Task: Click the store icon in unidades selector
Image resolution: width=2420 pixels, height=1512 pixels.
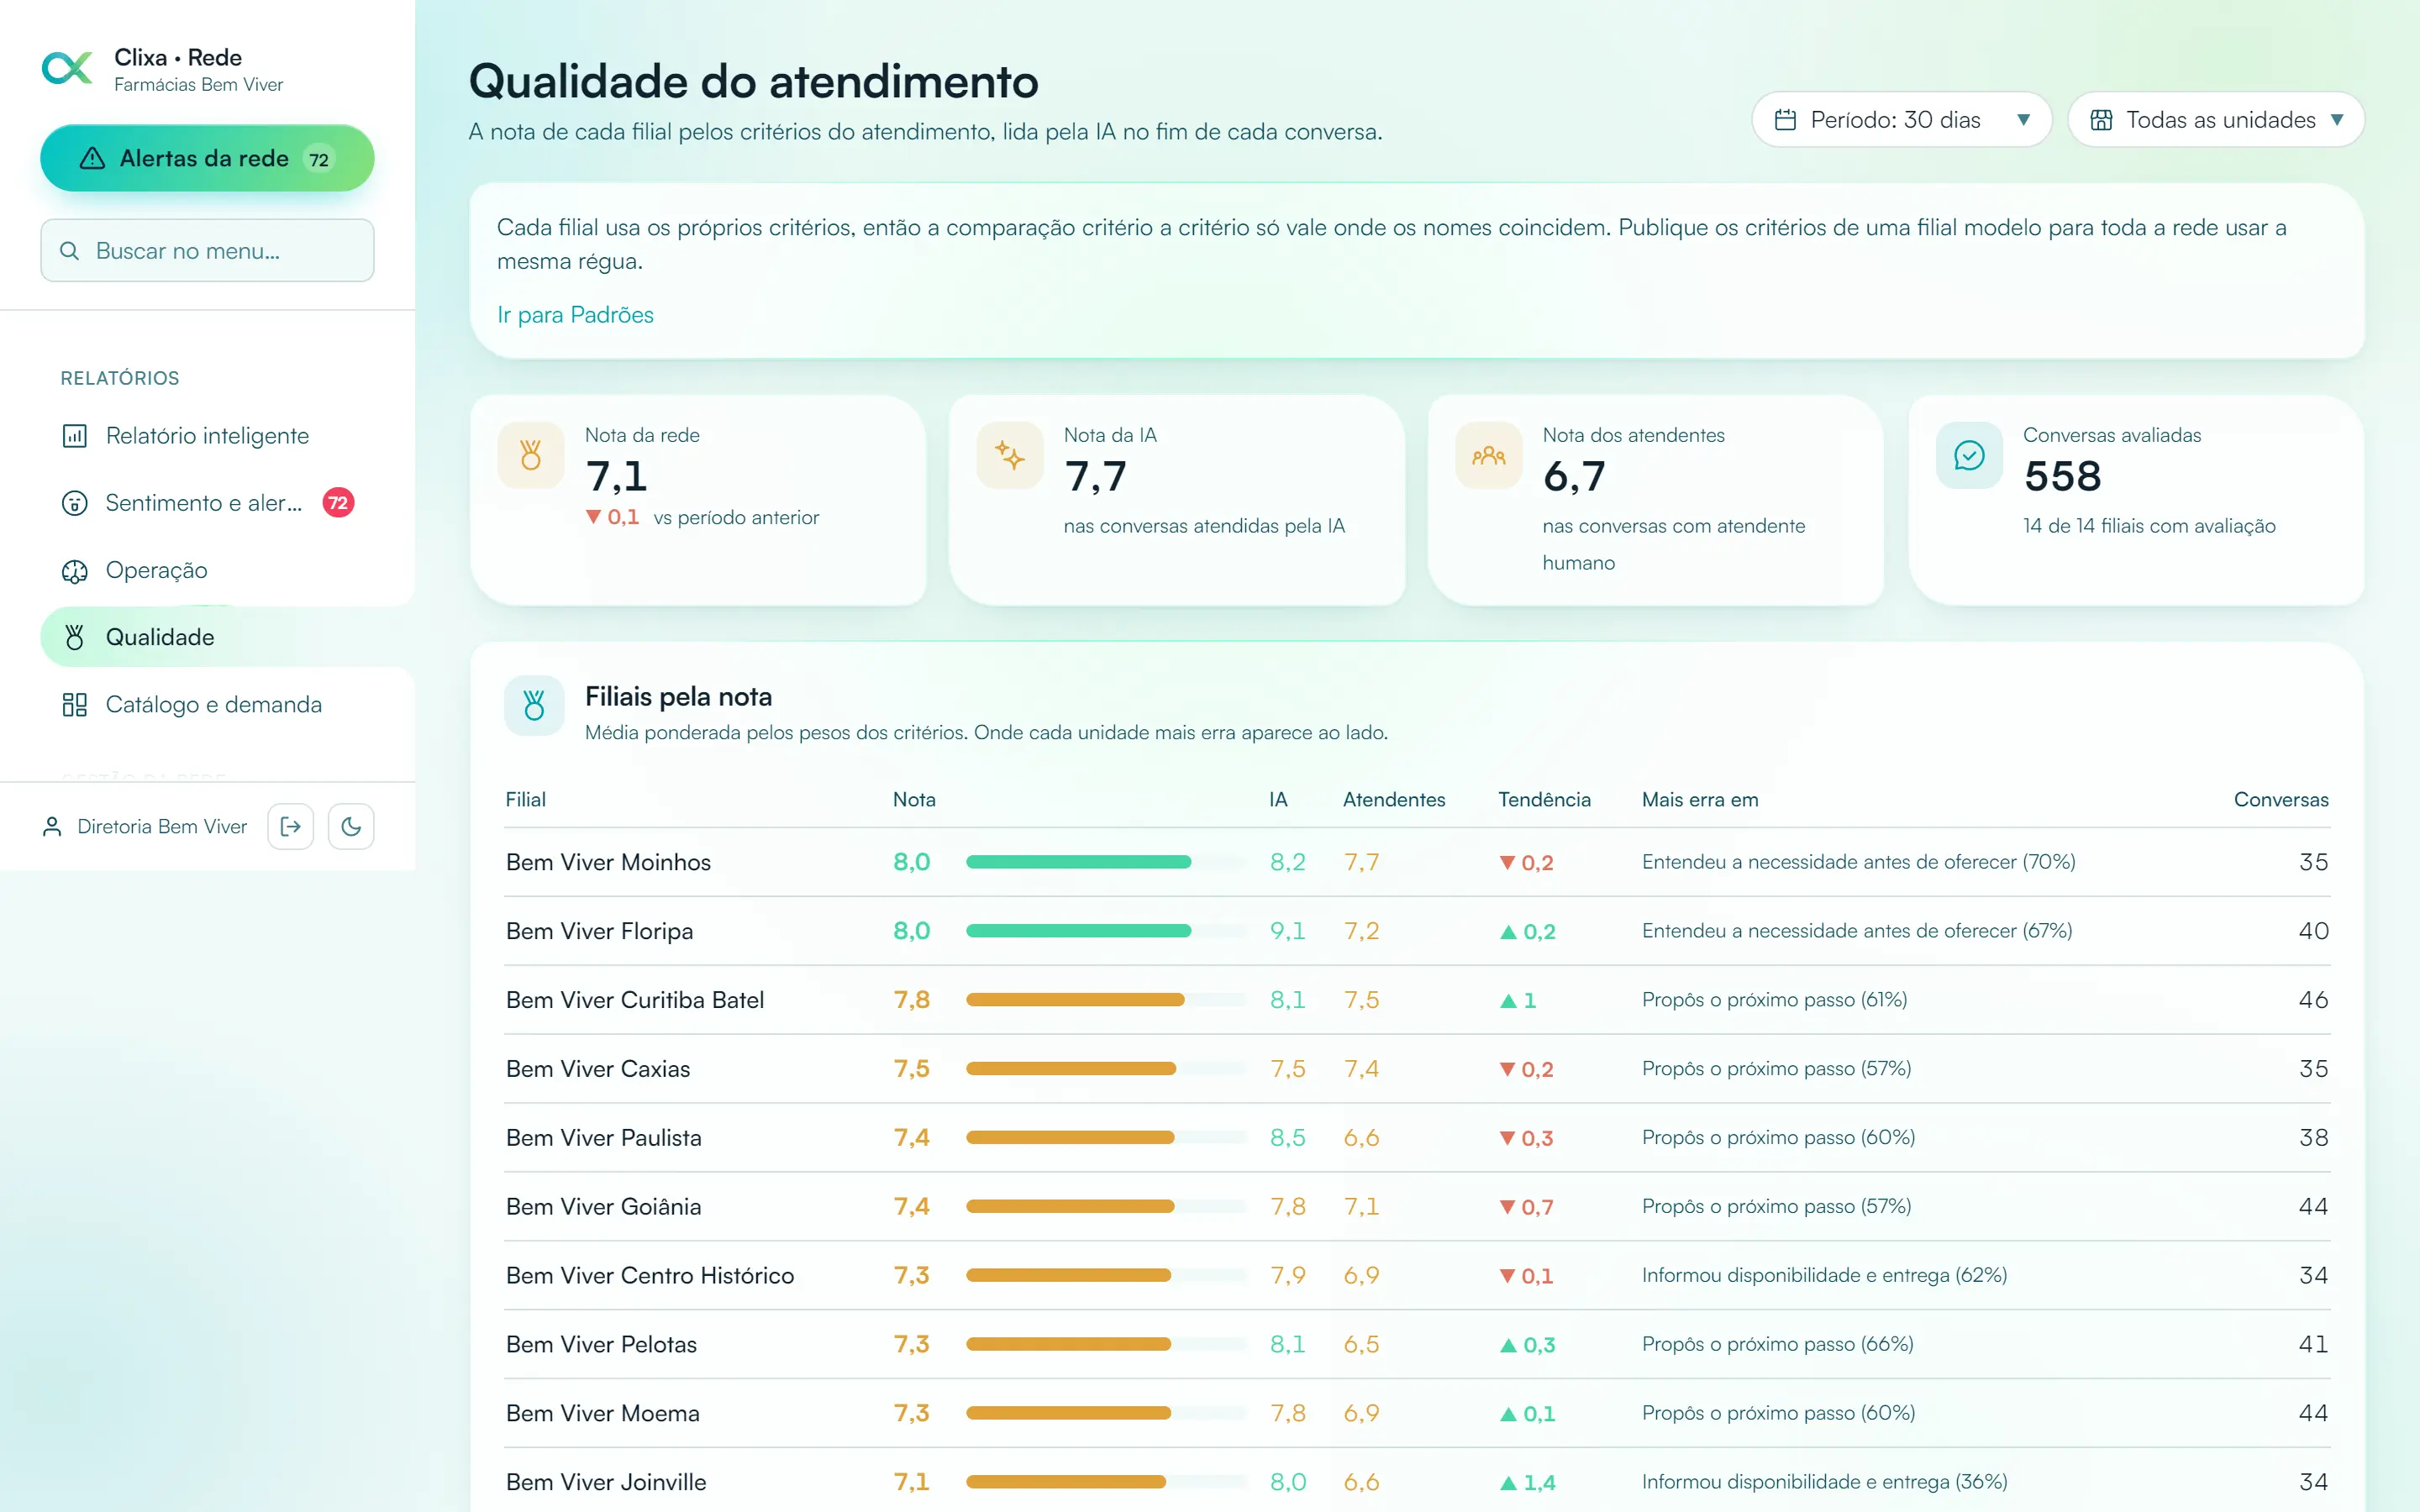Action: click(x=2101, y=120)
